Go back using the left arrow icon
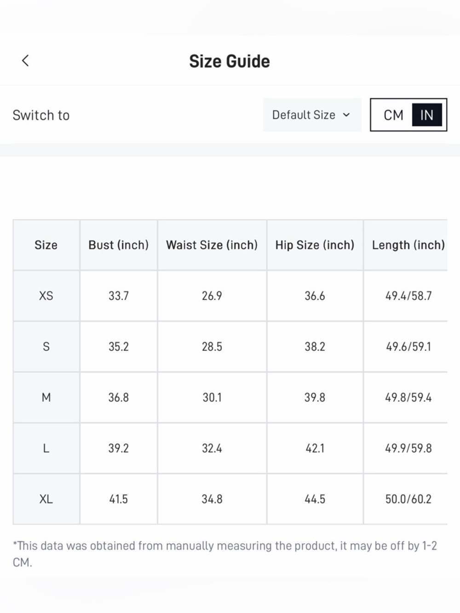The height and width of the screenshot is (613, 460). click(25, 60)
